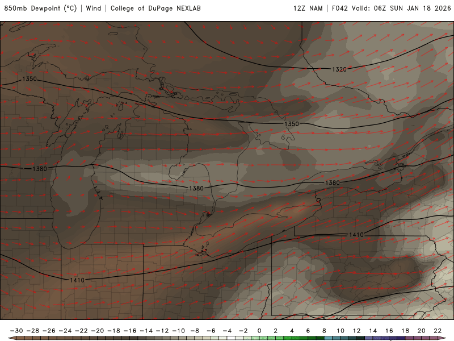Click the 6 value on the color scale
The width and height of the screenshot is (454, 341).
[x=308, y=331]
